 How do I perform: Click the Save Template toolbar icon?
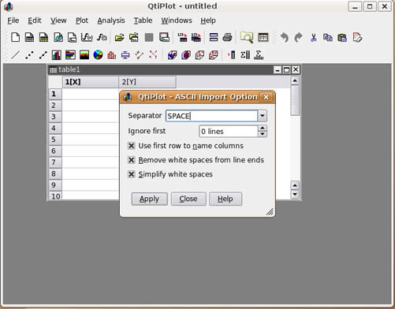164,37
